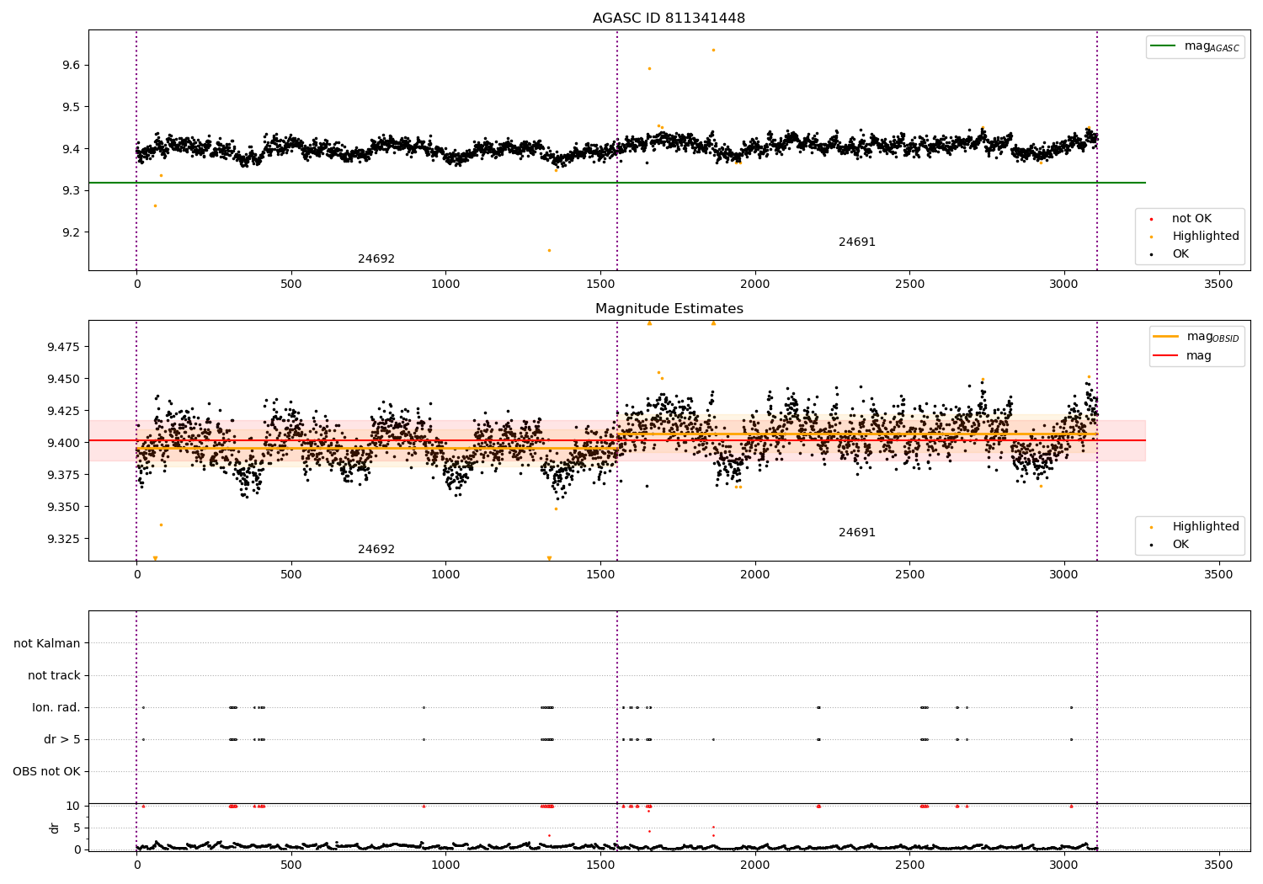Image resolution: width=1263 pixels, height=884 pixels.
Task: Click the 500 x-axis tick in bottom plot
Action: pyautogui.click(x=291, y=865)
